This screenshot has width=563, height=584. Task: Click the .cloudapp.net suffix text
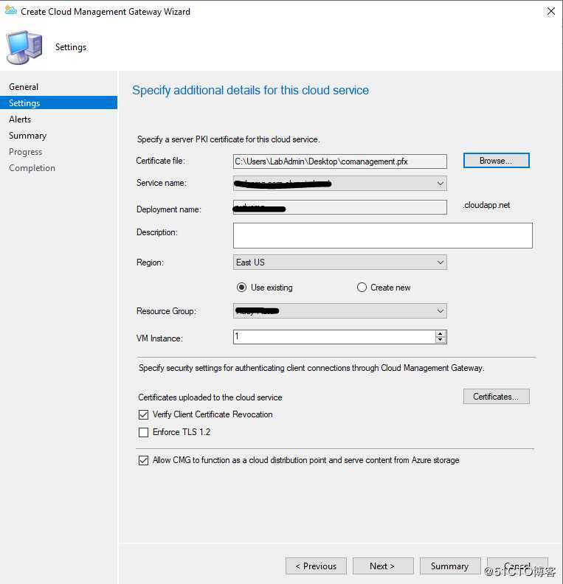(x=486, y=205)
